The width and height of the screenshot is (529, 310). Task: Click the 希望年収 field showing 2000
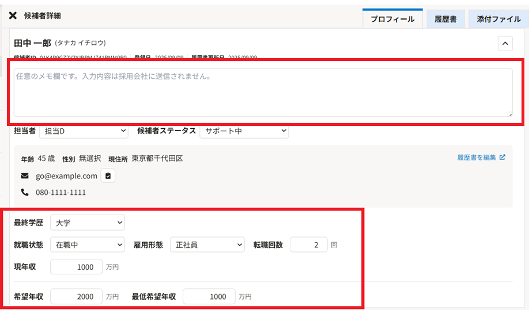(77, 296)
